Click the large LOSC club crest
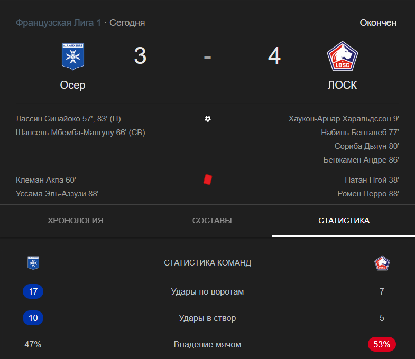The height and width of the screenshot is (359, 415). [342, 56]
